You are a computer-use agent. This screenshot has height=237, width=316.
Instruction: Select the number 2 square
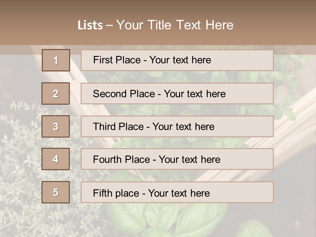pos(56,93)
